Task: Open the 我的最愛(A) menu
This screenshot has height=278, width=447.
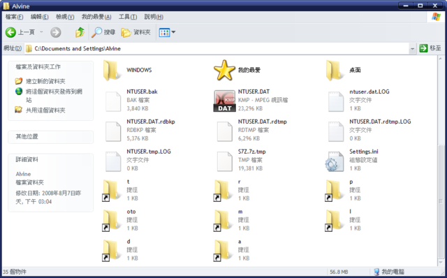Action: [96, 17]
